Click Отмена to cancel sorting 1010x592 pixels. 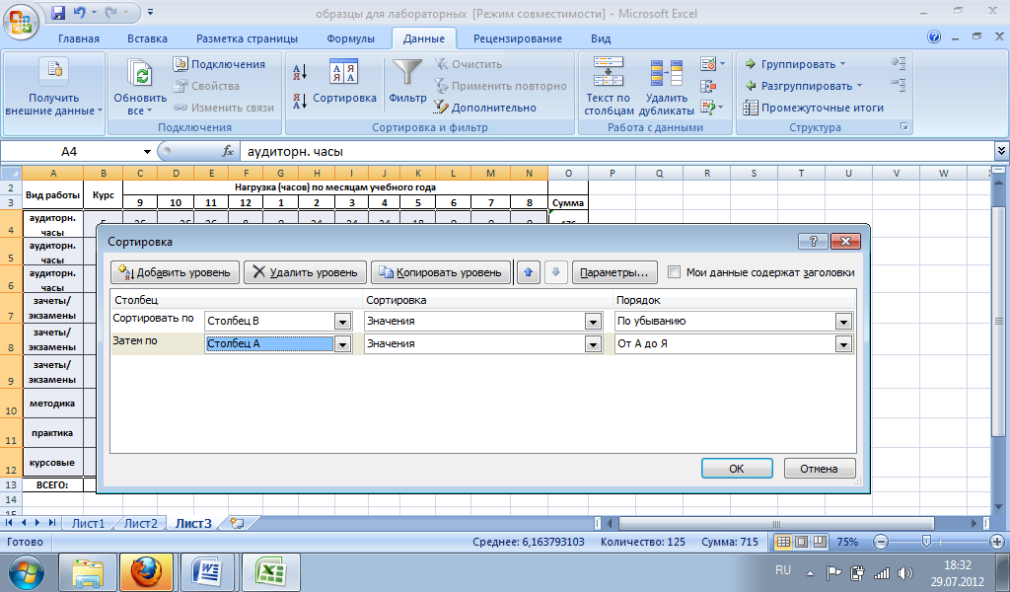point(820,469)
